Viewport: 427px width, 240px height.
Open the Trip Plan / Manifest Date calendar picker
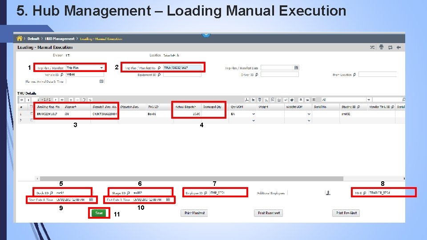tap(296, 68)
